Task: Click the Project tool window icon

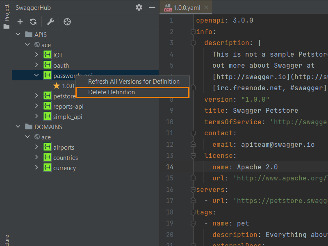Action: (6, 26)
